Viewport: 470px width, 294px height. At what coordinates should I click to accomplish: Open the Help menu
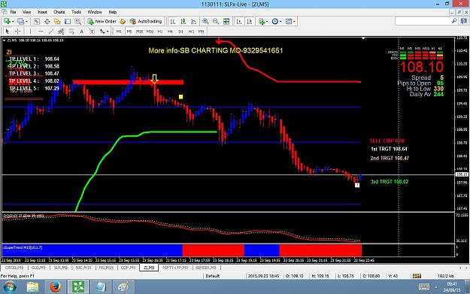(x=112, y=12)
